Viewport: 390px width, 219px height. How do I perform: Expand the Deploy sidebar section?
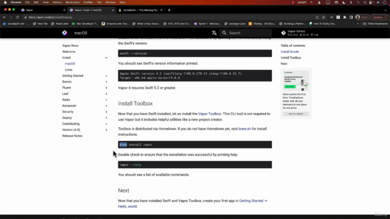click(106, 117)
